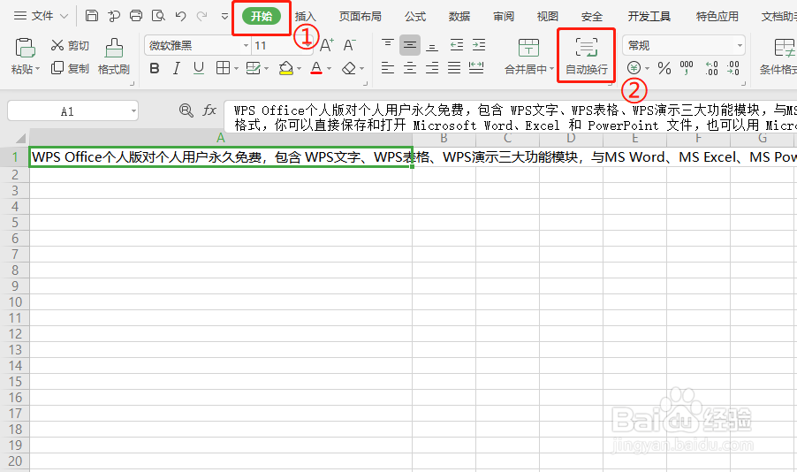Select row 5 header
This screenshot has height=472, width=797.
tap(15, 222)
